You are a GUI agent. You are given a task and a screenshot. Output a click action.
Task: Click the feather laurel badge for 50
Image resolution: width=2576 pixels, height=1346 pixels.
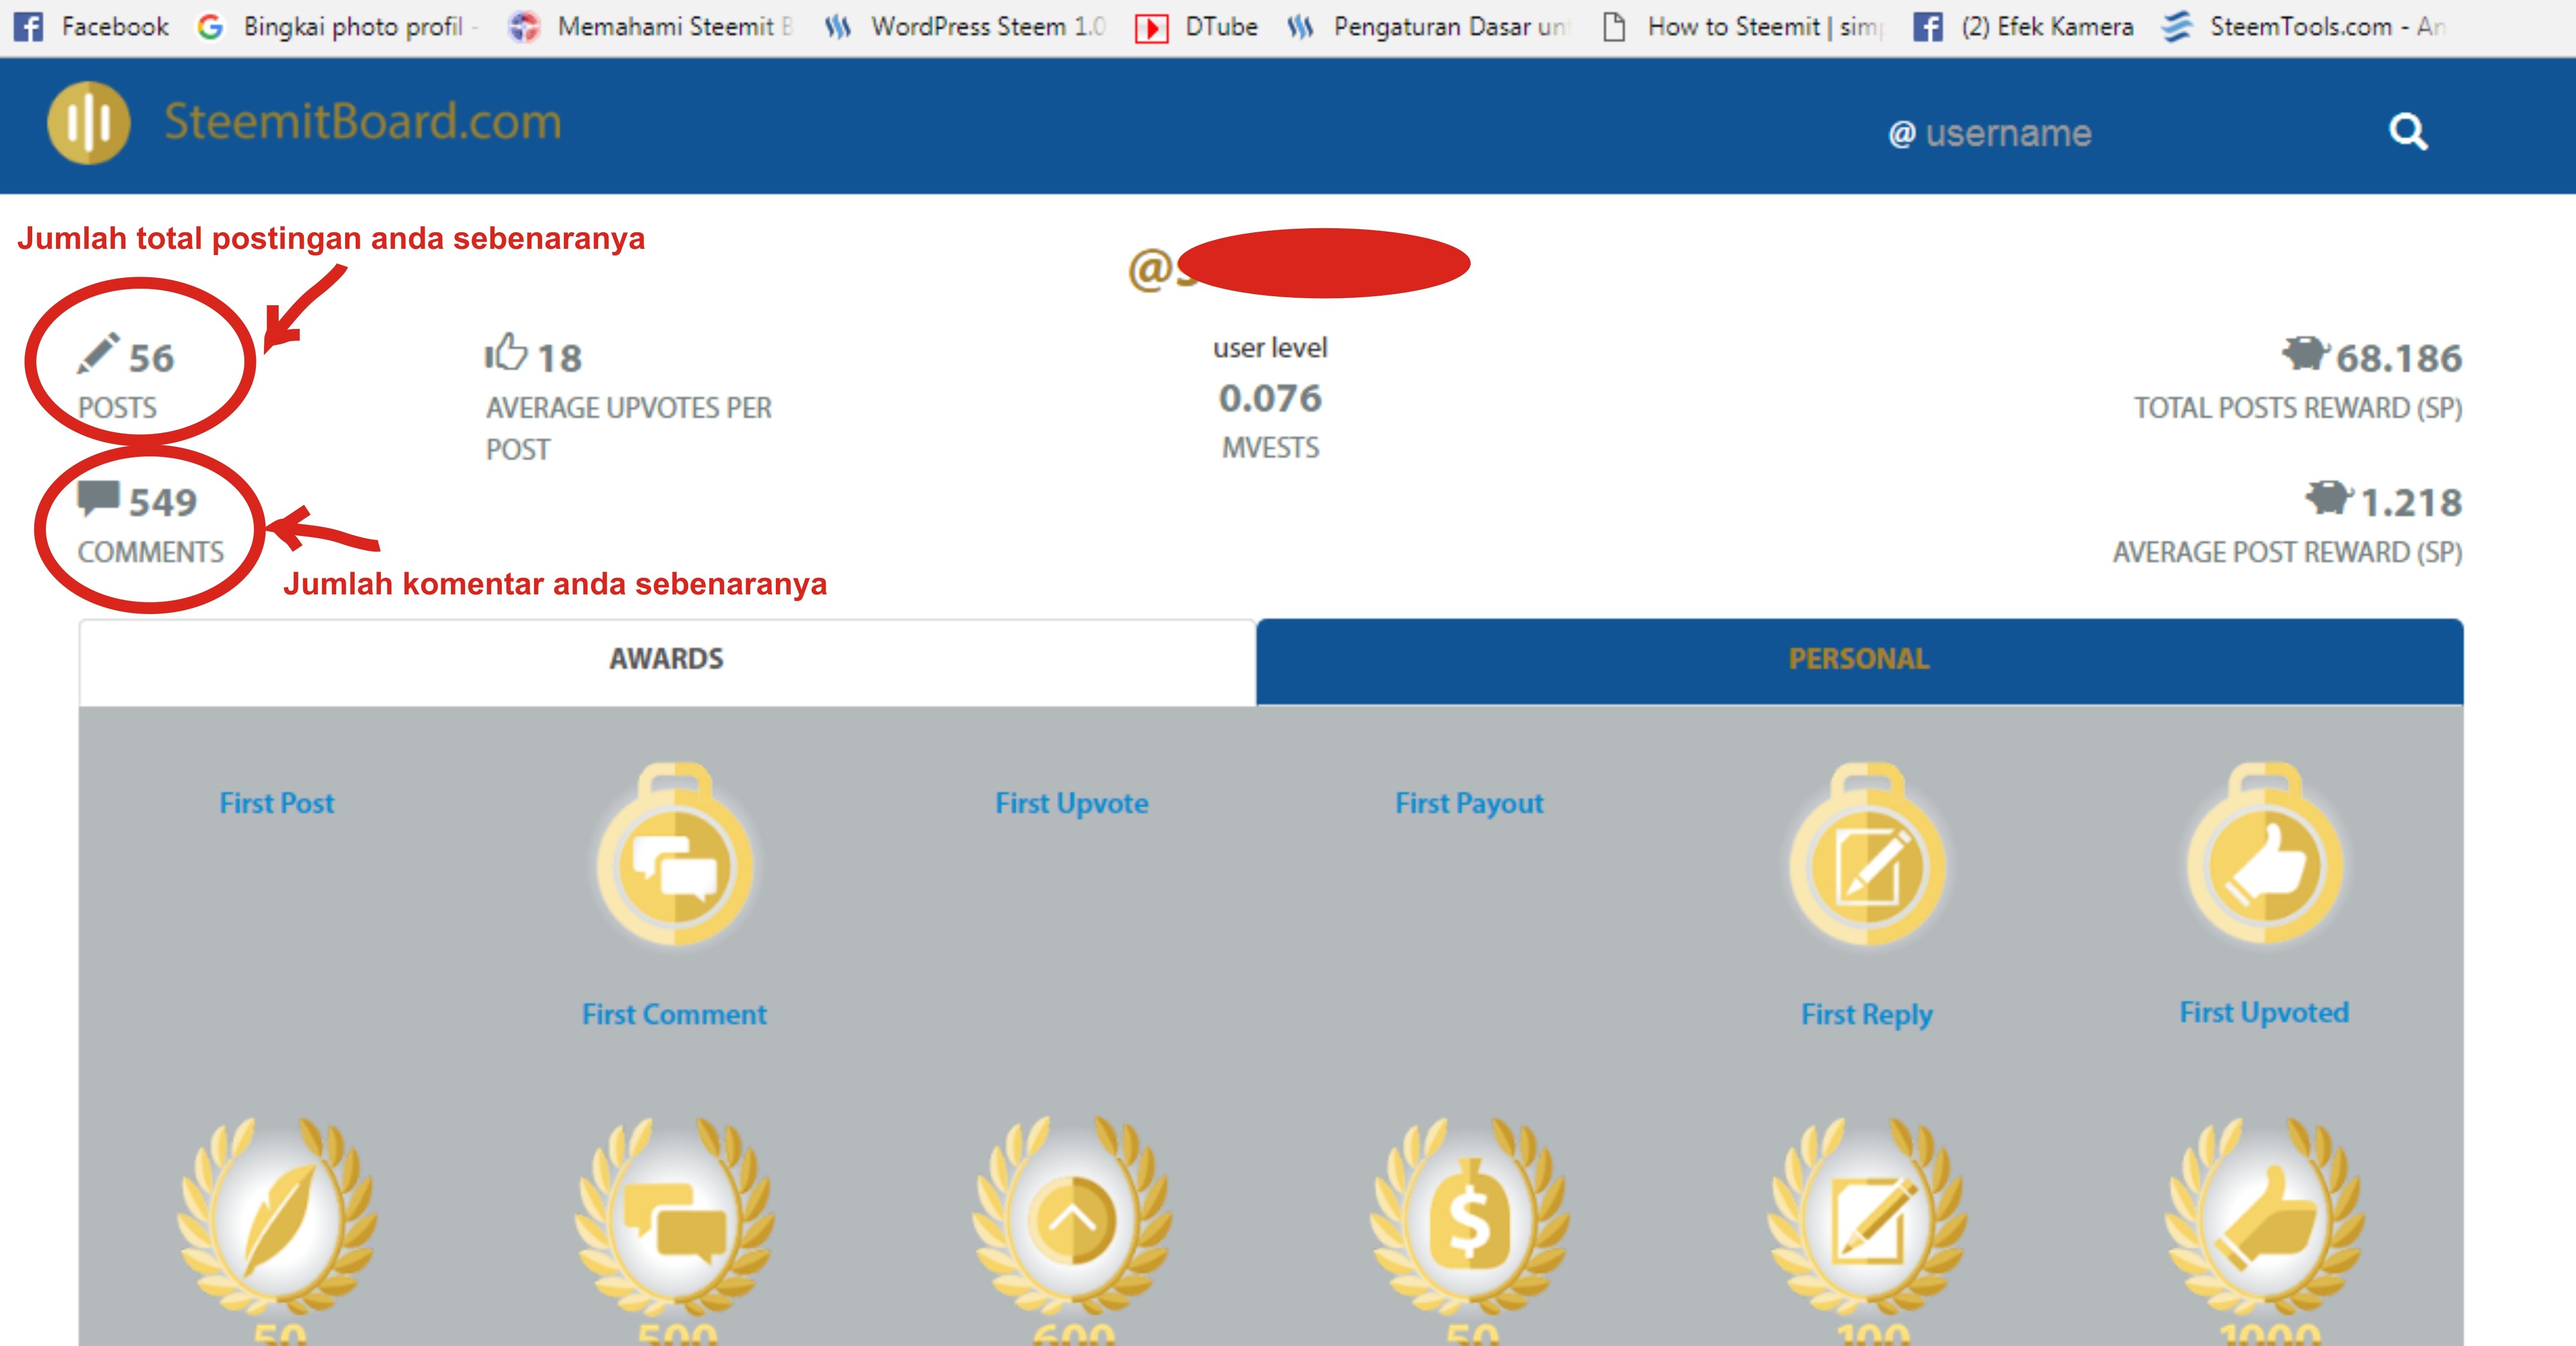point(277,1217)
